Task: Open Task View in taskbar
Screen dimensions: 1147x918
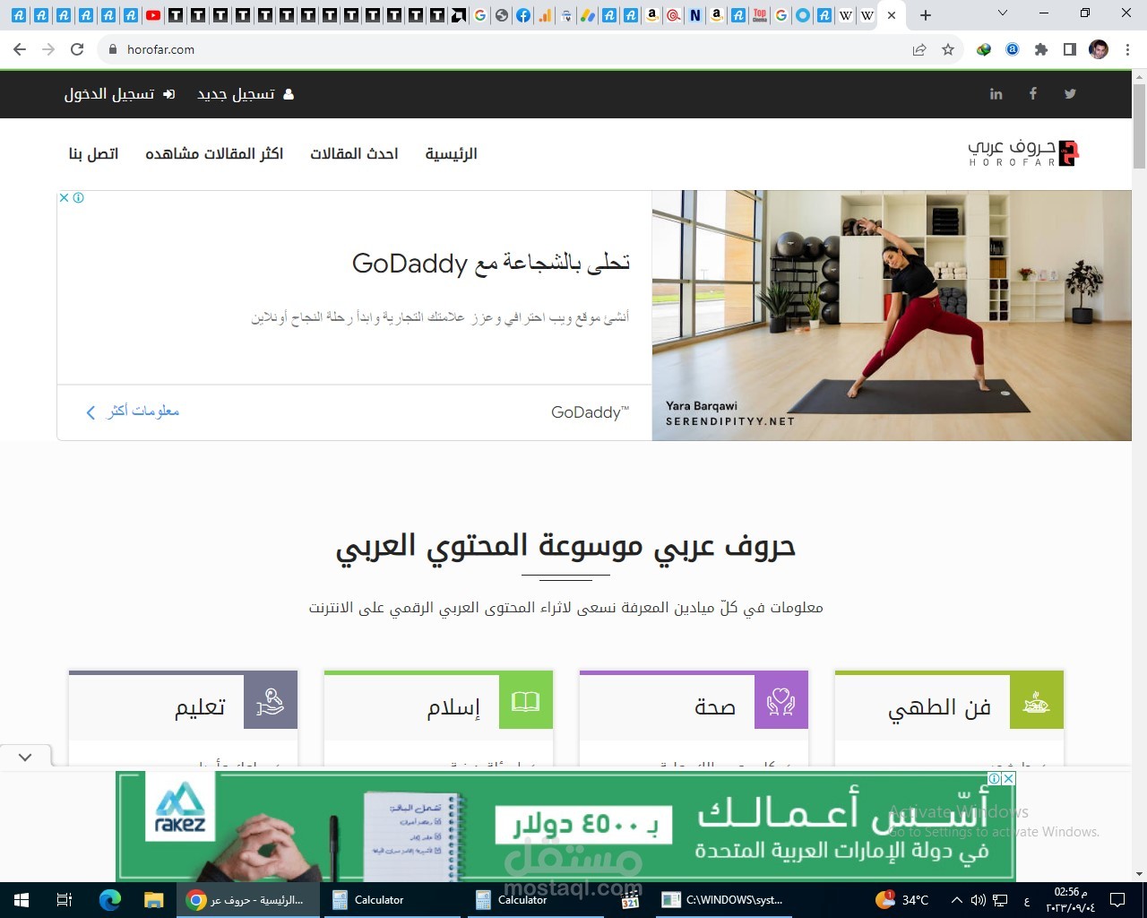Action: [65, 900]
